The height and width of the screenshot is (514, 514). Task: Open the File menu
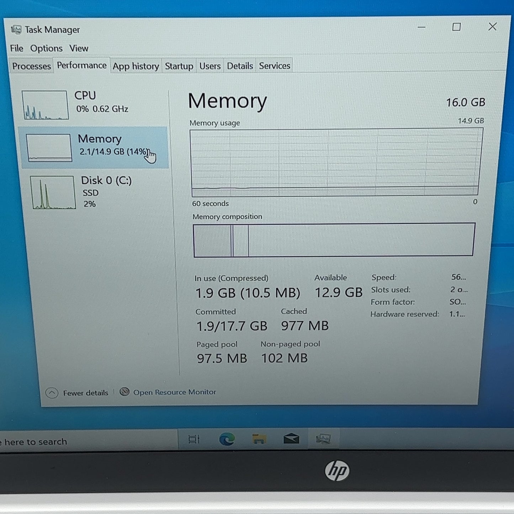16,48
